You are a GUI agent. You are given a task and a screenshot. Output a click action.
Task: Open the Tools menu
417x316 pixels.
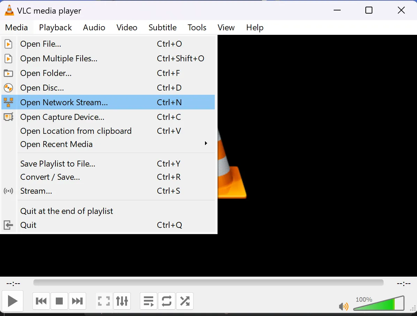coord(197,28)
